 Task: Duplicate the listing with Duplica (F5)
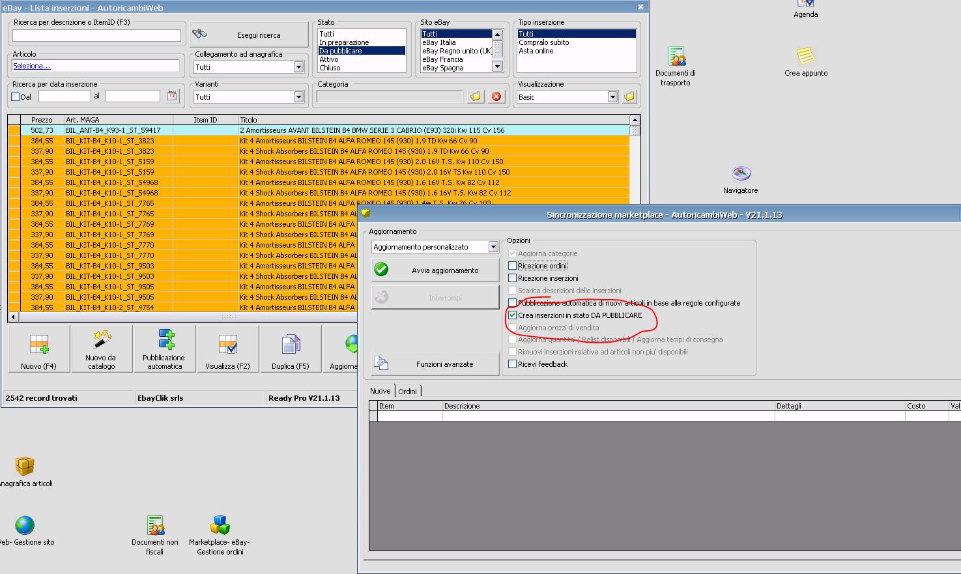click(x=290, y=349)
